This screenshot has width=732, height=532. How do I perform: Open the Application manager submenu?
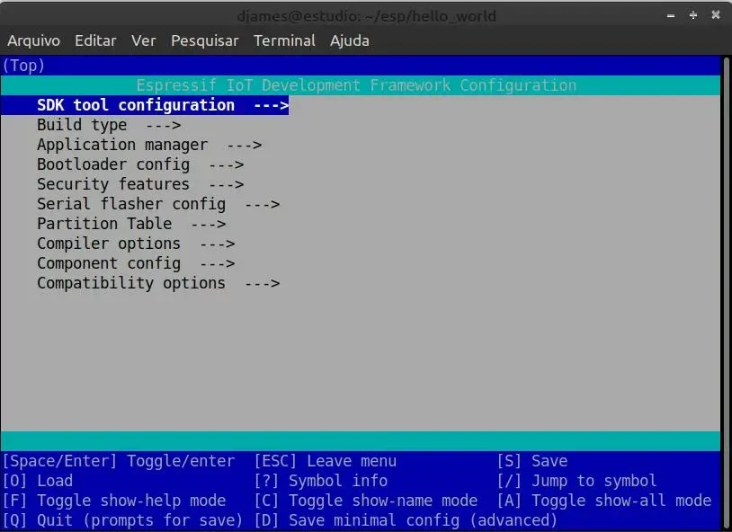tap(149, 146)
